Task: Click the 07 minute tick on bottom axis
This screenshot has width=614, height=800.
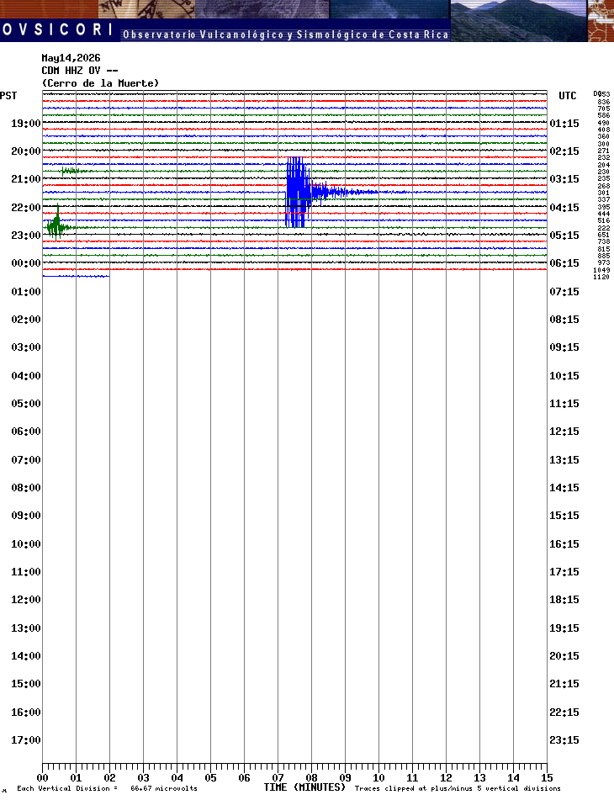Action: point(278,778)
